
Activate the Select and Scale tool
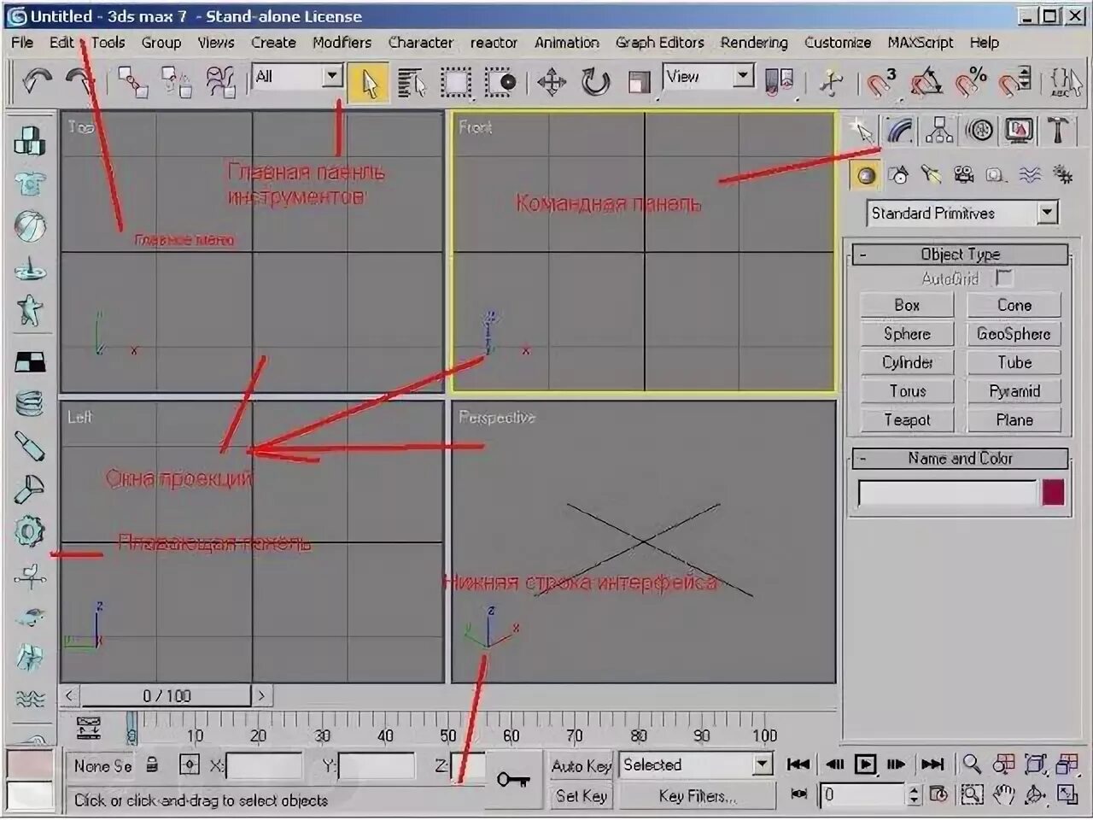tap(639, 83)
